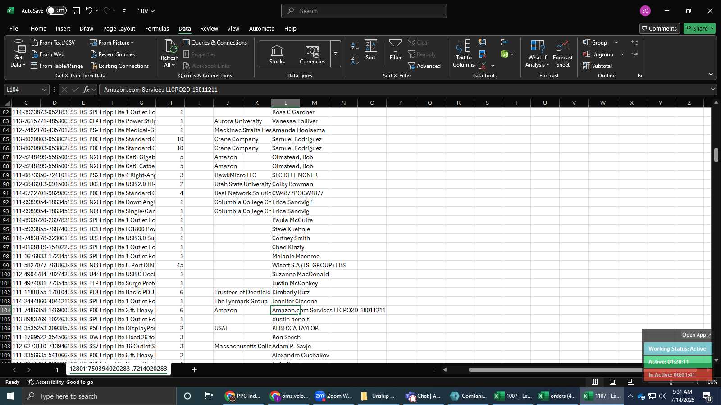The image size is (721, 405).
Task: Open the Page Layout tab
Action: pyautogui.click(x=119, y=28)
